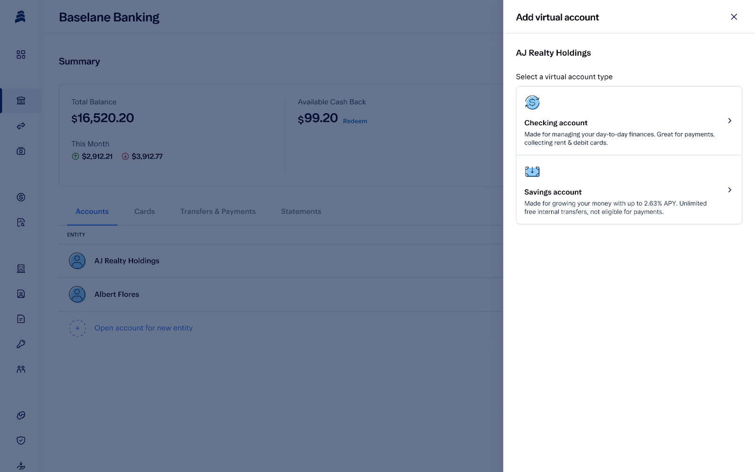
Task: Expand the Savings account chevron
Action: (x=730, y=190)
